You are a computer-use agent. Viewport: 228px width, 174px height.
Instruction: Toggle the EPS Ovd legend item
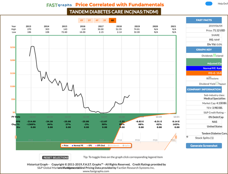(100, 146)
